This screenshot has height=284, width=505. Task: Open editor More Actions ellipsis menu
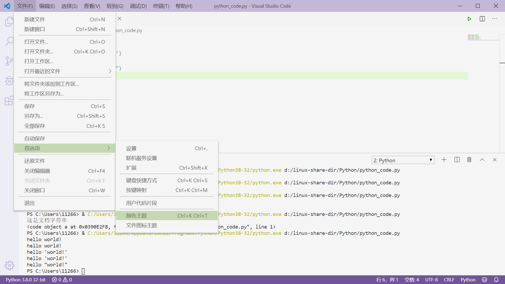(x=495, y=19)
